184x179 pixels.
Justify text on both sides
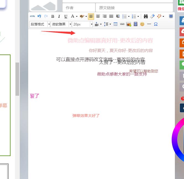pos(111,16)
